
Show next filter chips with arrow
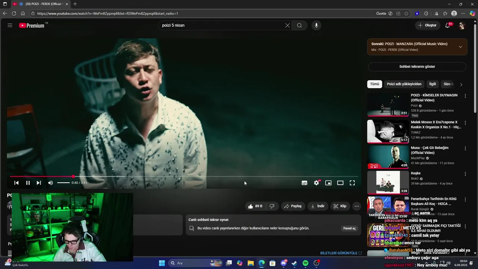click(x=461, y=84)
